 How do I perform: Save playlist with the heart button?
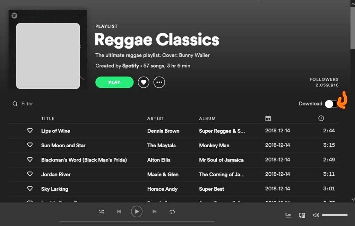[x=144, y=82]
